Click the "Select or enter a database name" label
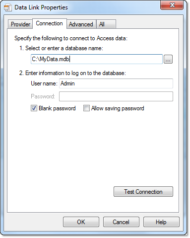 coord(64,48)
